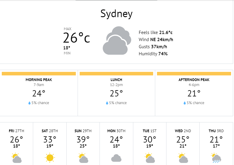This screenshot has width=234, height=165.
Task: Click Sunday 29th partly cloudy icon
Action: 83,158
